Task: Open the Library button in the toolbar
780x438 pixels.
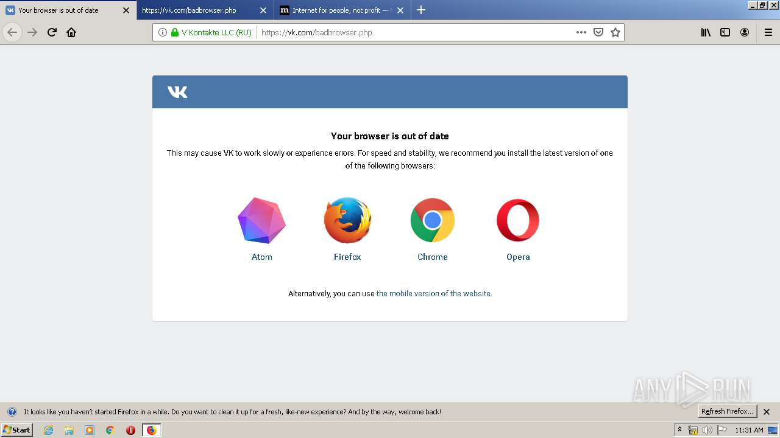Action: coord(706,32)
